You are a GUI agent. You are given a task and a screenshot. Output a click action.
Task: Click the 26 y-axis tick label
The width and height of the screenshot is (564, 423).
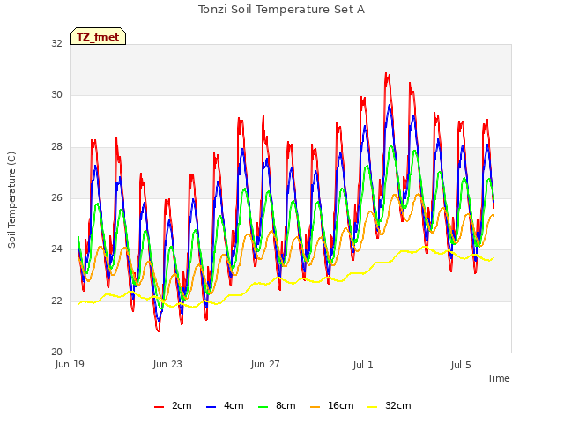coord(56,197)
